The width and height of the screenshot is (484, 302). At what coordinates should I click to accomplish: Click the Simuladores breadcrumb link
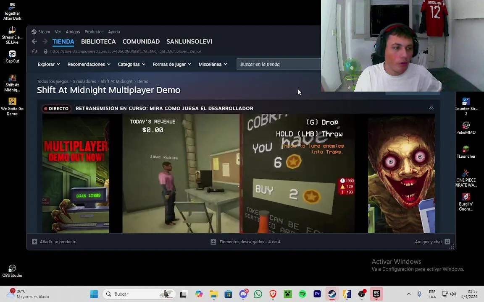(x=84, y=81)
